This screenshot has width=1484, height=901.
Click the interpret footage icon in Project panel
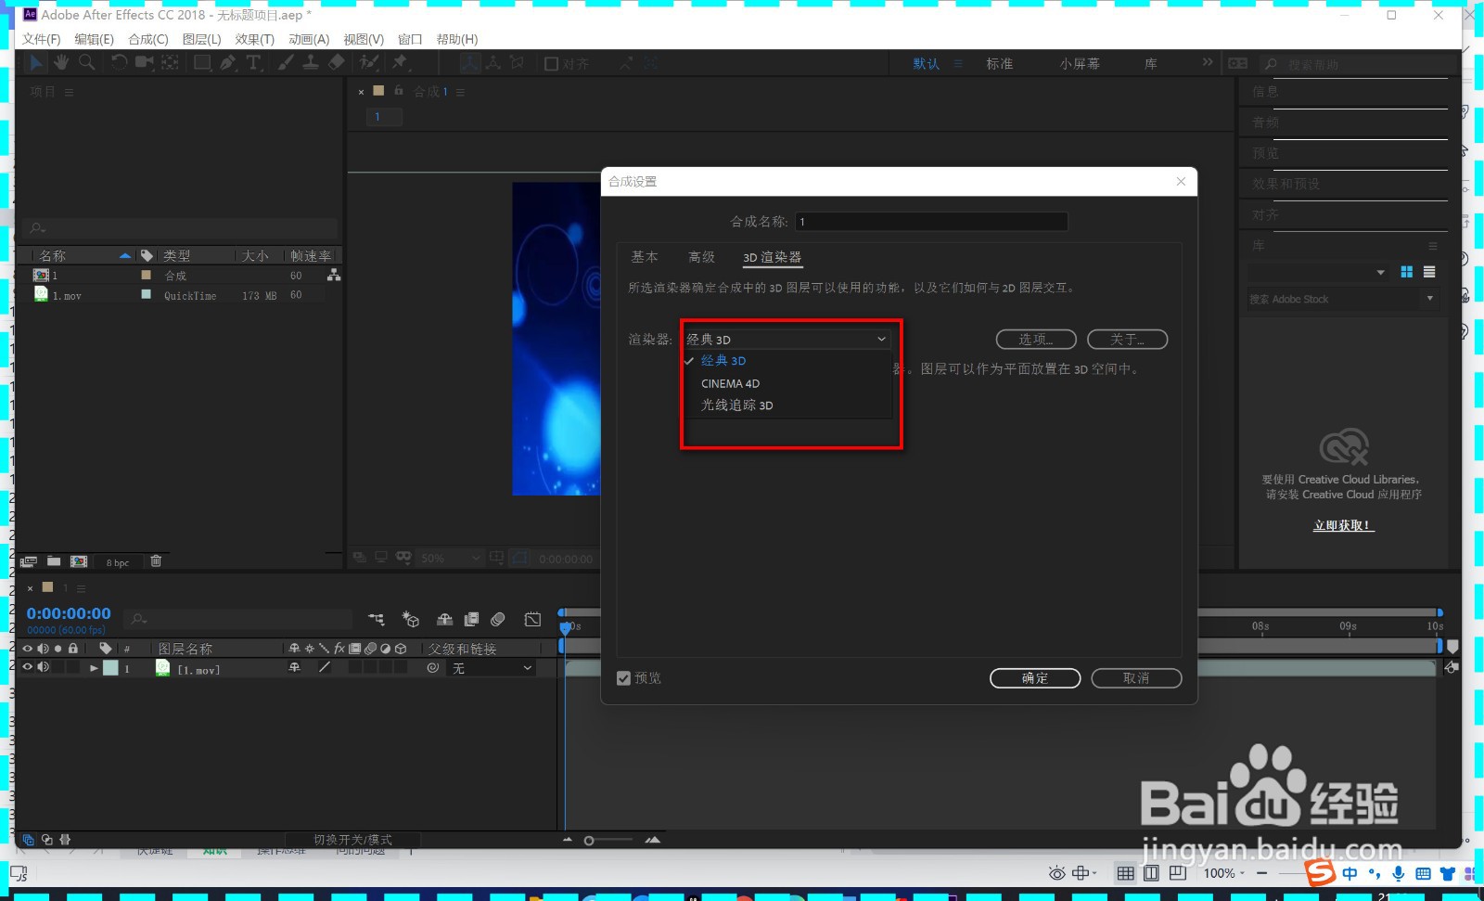(29, 561)
